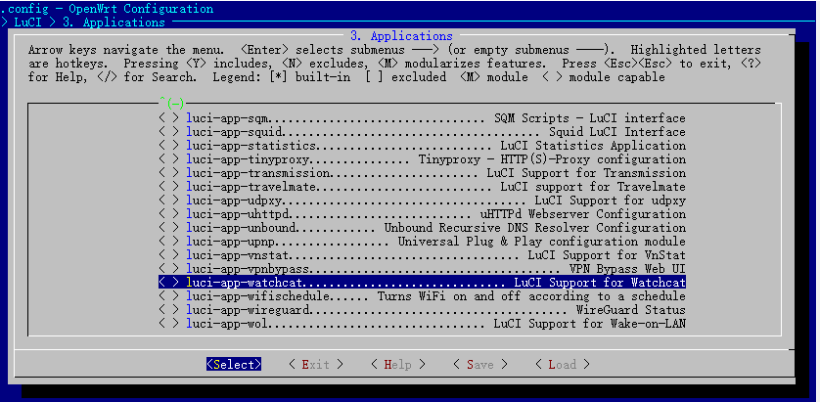Toggle the luci-app-unbound module selector
820x402 pixels.
tap(169, 227)
